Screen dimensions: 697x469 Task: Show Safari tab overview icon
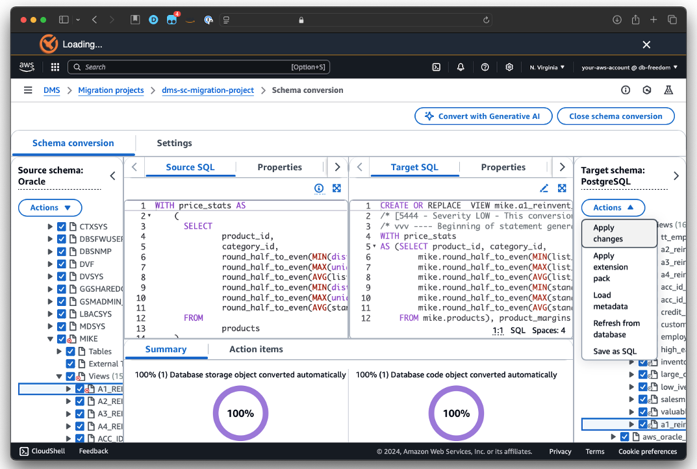click(672, 19)
